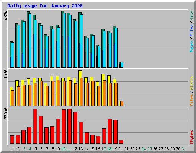Viewport: 196px width, 153px height.
Task: Select the red KBytes bar for day 5
Action: point(35,126)
